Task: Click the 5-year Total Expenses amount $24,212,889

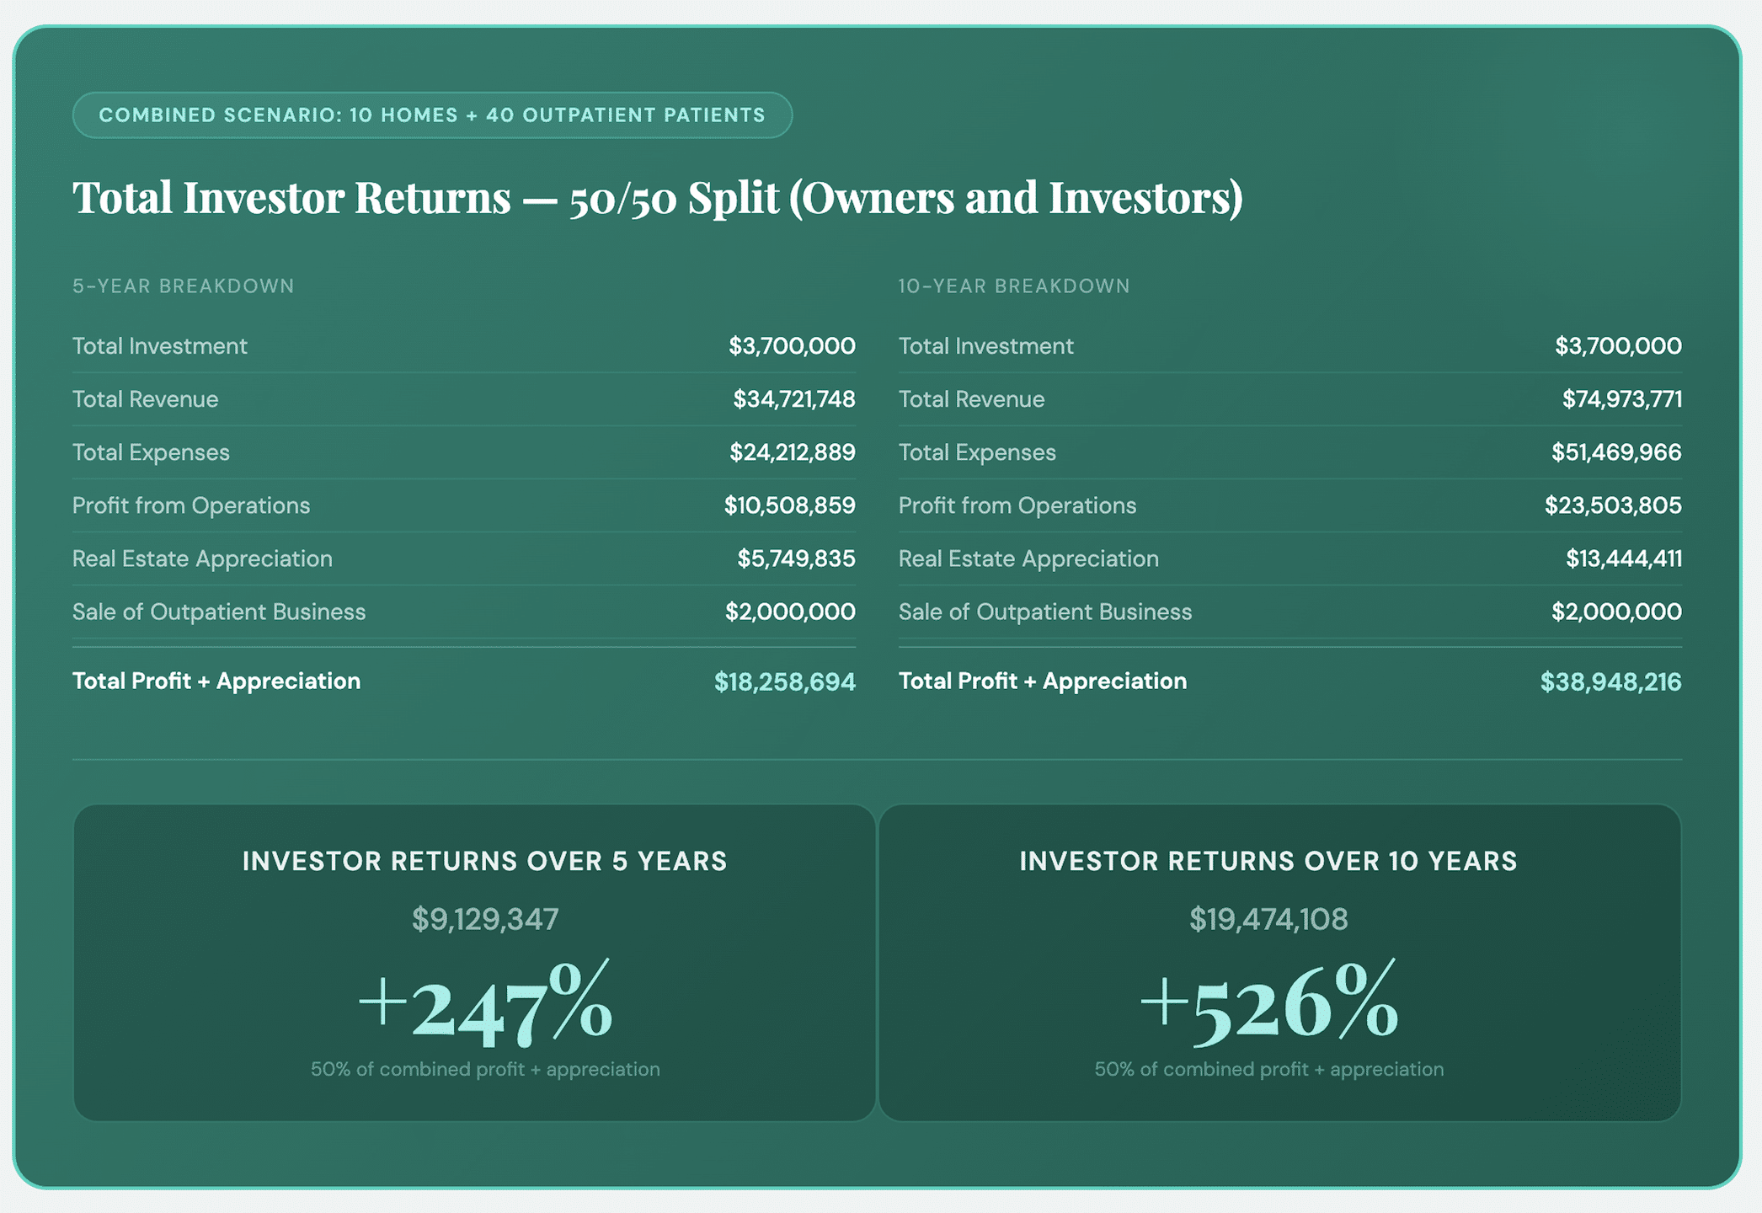Action: pyautogui.click(x=792, y=452)
